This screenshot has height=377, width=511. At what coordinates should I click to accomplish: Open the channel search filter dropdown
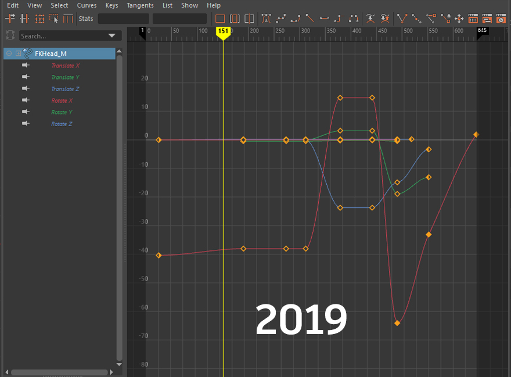112,35
